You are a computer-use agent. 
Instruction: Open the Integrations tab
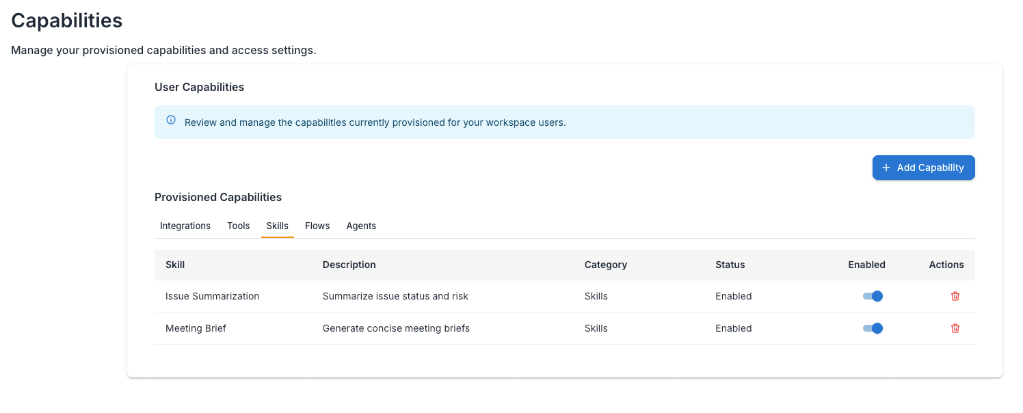click(185, 226)
